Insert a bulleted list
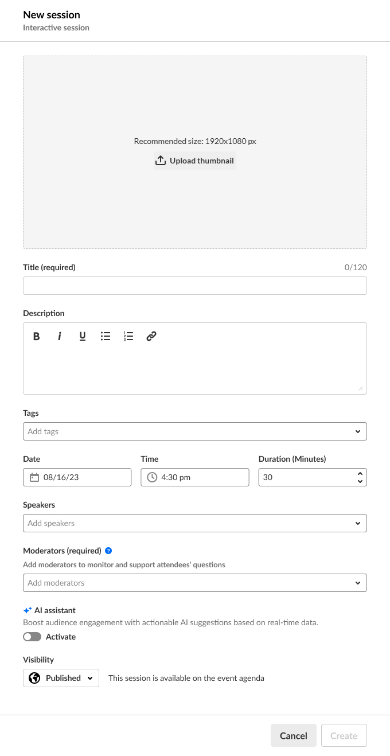The height and width of the screenshot is (756, 390). click(x=106, y=337)
